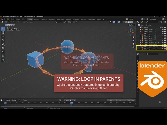Toggle auto keying record button
Image resolution: width=167 pixels, height=125 pixels.
pyautogui.click(x=60, y=100)
